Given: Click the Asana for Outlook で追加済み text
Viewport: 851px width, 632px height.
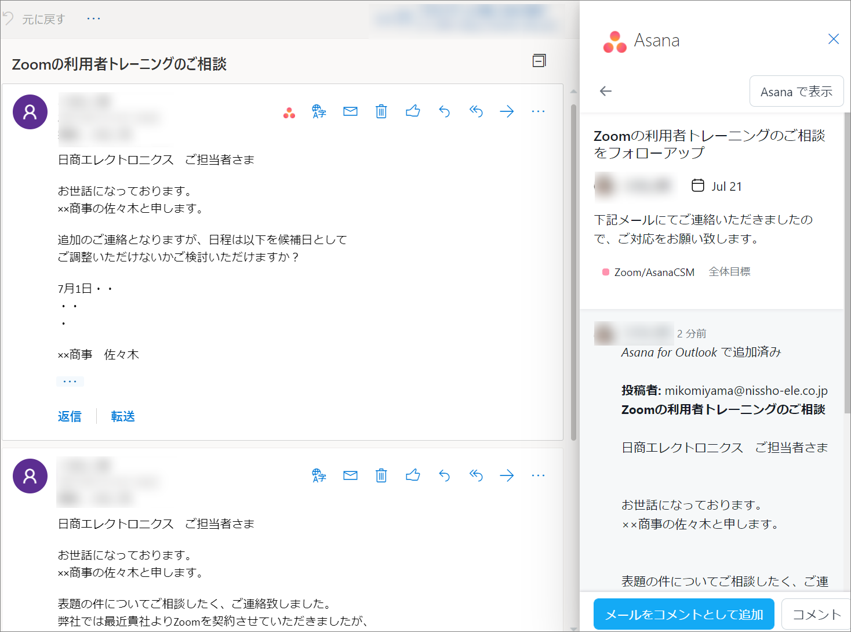Looking at the screenshot, I should point(701,352).
